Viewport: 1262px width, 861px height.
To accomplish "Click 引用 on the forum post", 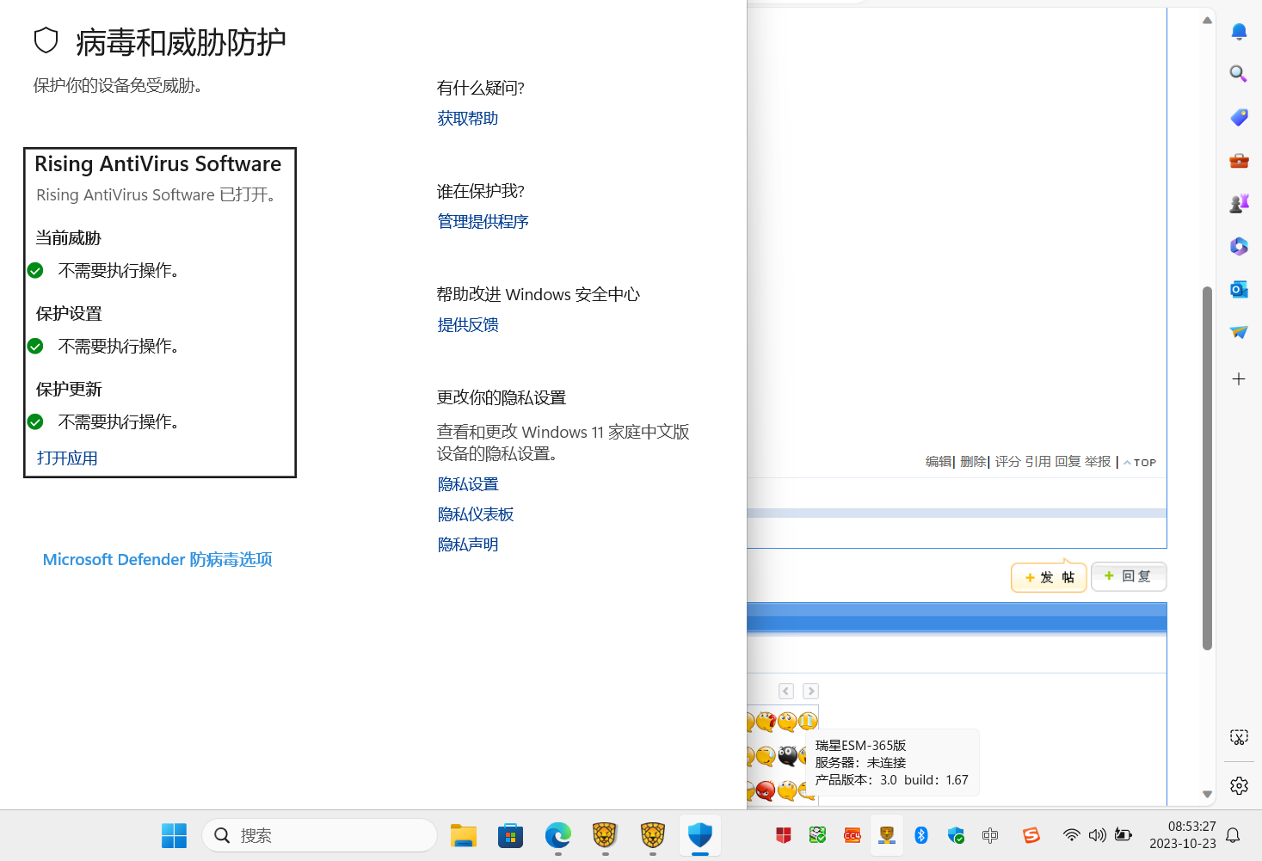I will click(x=1037, y=462).
